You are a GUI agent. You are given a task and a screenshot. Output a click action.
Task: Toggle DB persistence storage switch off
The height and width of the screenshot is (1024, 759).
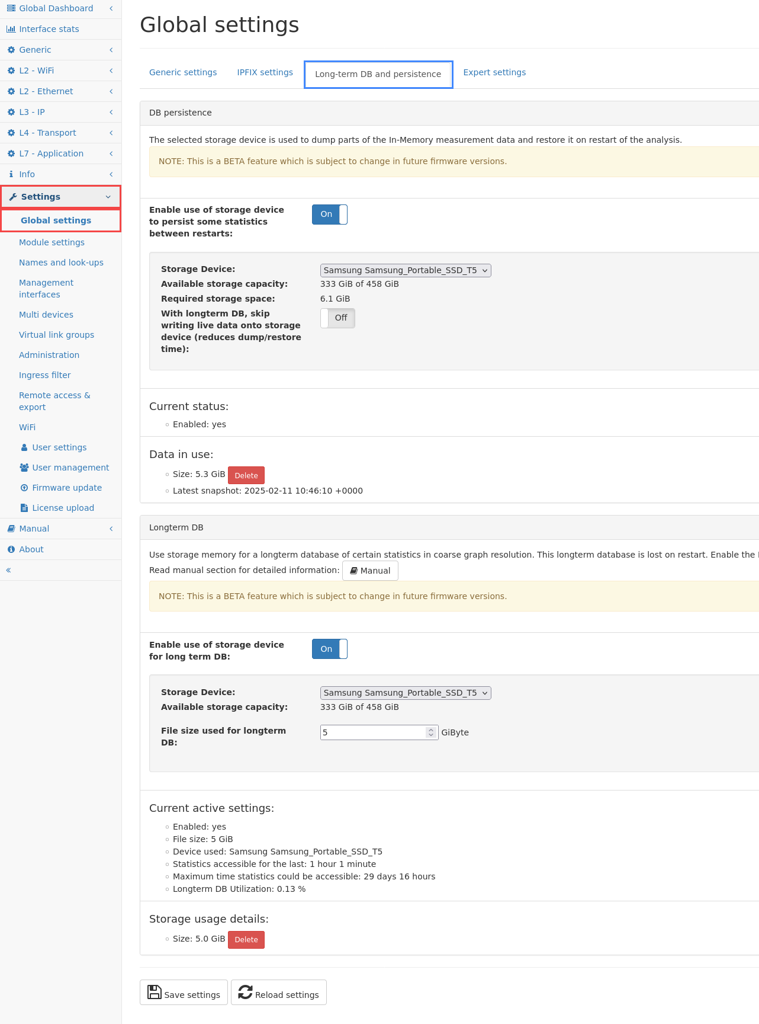coord(330,215)
